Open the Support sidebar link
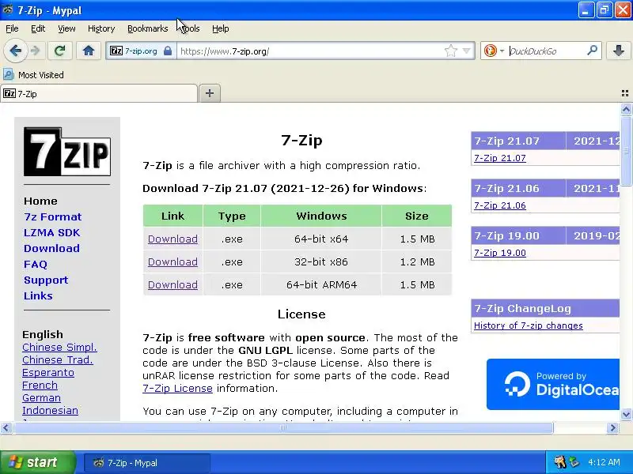The height and width of the screenshot is (474, 633). (x=46, y=280)
